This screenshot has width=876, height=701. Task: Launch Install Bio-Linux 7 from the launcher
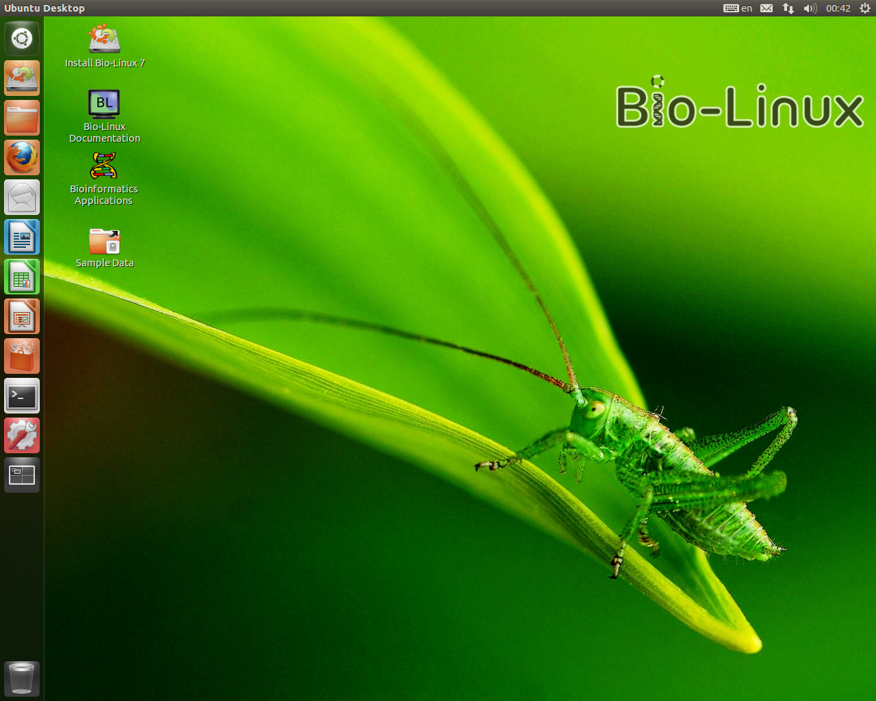pos(22,78)
